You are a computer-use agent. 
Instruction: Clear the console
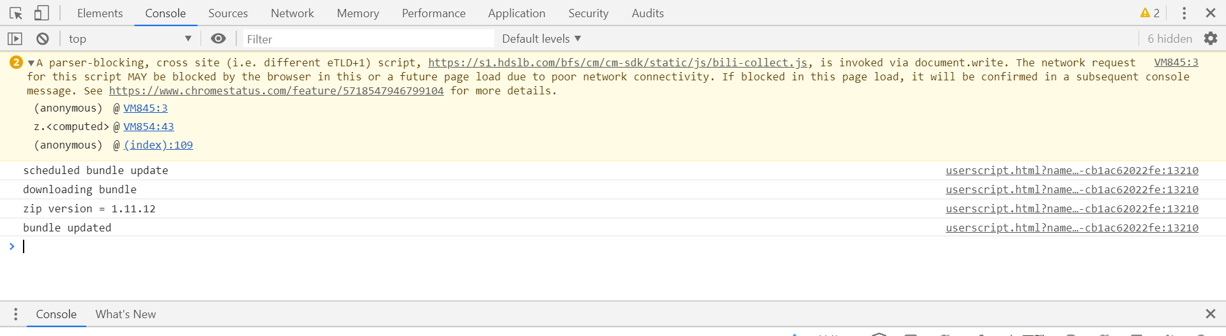click(x=43, y=39)
